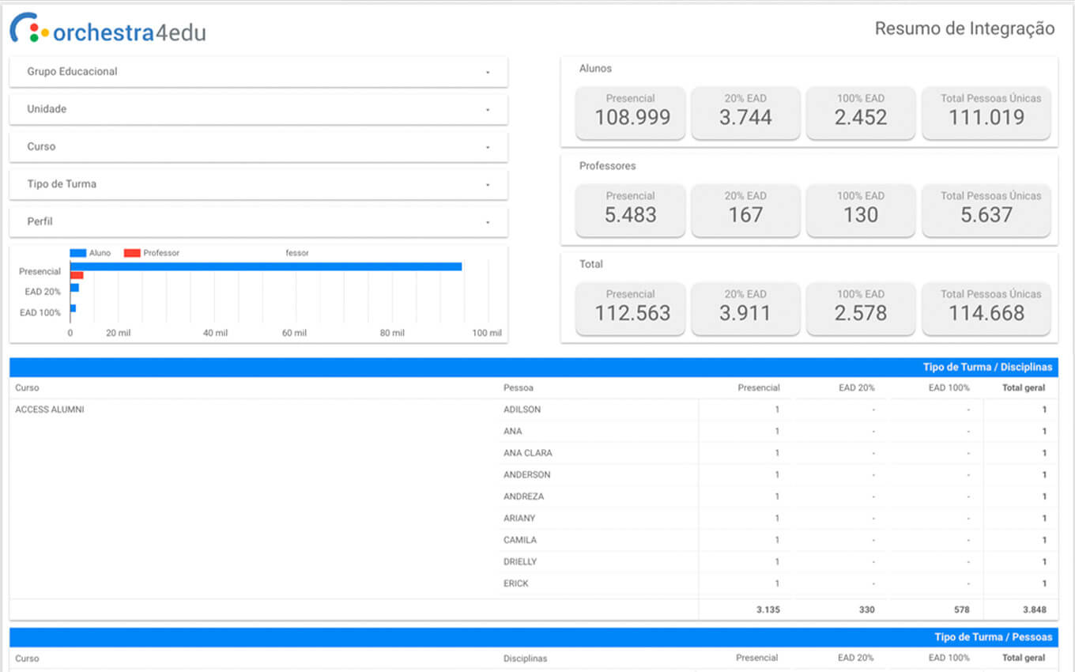Click the orchestra4edu logo icon
Screen dimensions: 1075x672
(26, 28)
